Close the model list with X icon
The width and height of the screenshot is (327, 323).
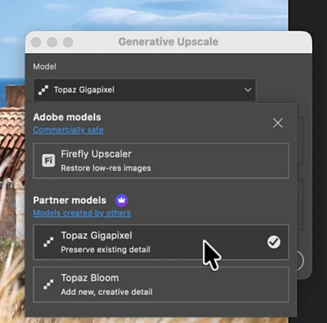(x=278, y=123)
